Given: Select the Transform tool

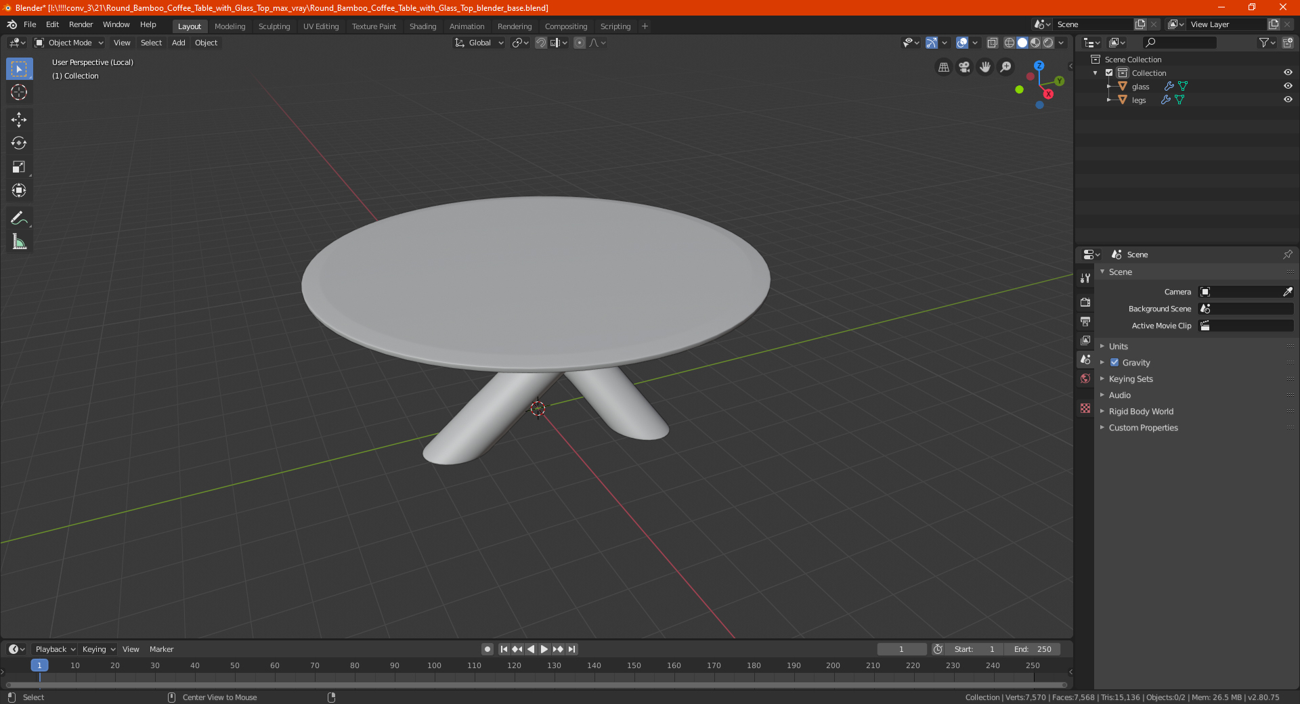Looking at the screenshot, I should click(x=19, y=191).
